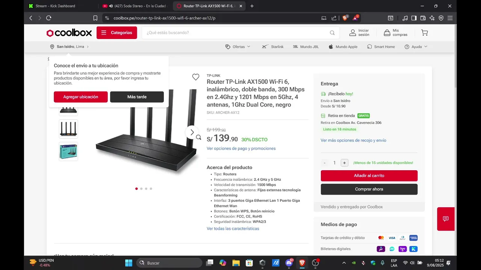The width and height of the screenshot is (481, 270).
Task: Decrease quantity with minus button
Action: click(325, 163)
